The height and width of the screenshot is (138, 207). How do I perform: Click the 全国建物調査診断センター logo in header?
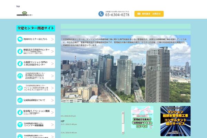pos(24,14)
